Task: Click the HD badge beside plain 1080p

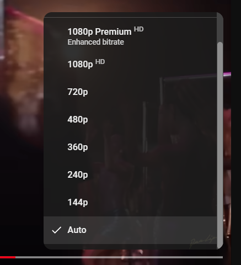Action: (100, 62)
